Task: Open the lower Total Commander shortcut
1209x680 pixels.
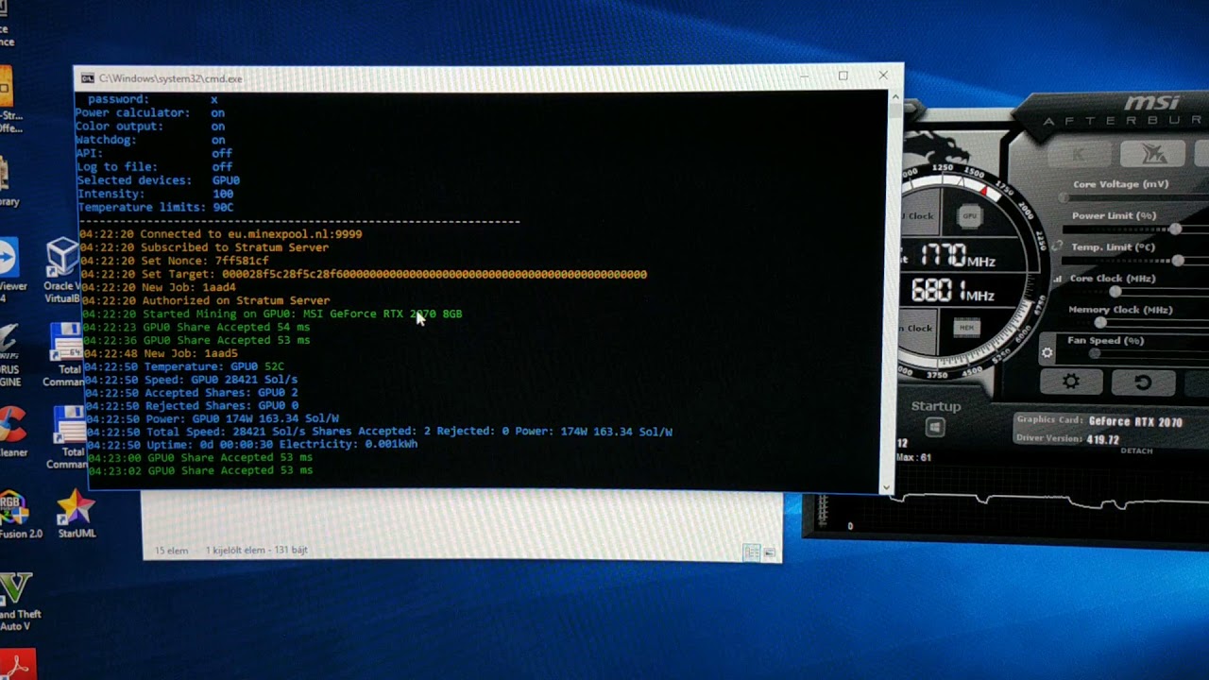Action: coord(68,437)
